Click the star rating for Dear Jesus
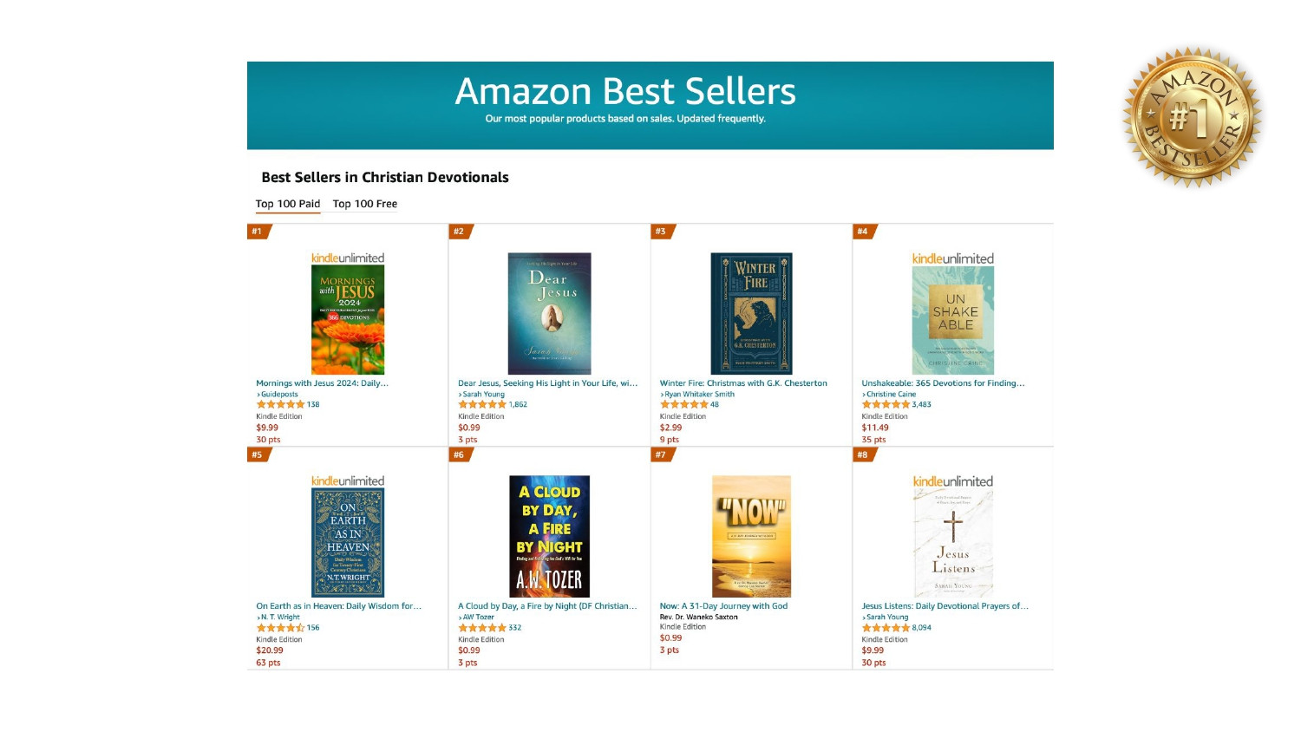 coord(482,405)
